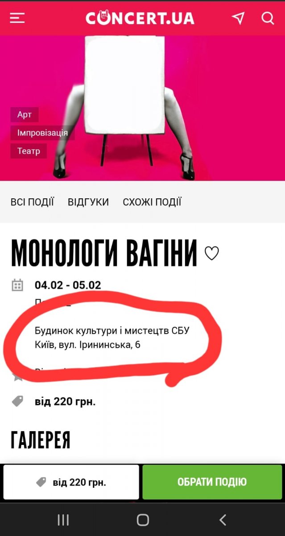Switch to the ВІДГУКИ tab
The width and height of the screenshot is (285, 536).
(88, 202)
